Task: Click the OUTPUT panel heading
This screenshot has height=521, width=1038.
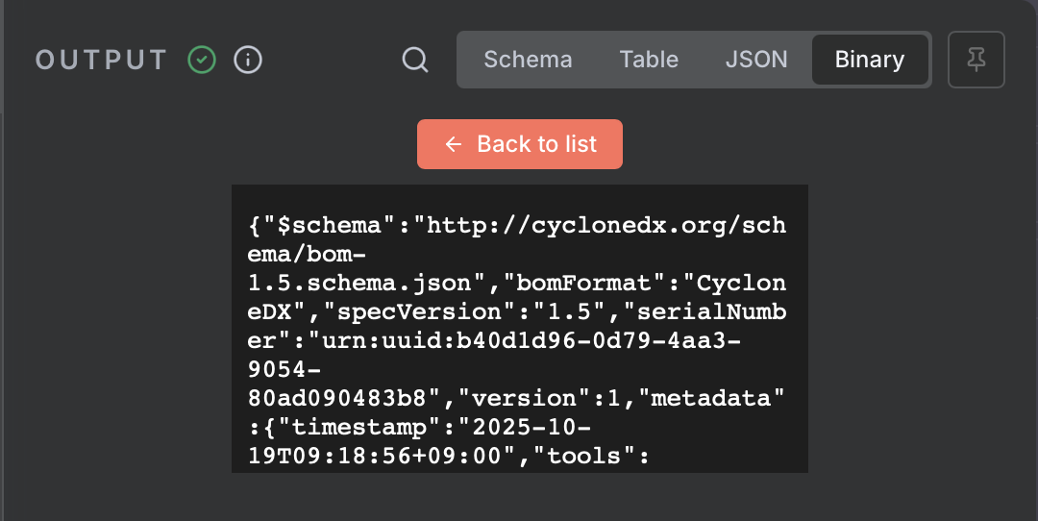Action: click(x=102, y=60)
